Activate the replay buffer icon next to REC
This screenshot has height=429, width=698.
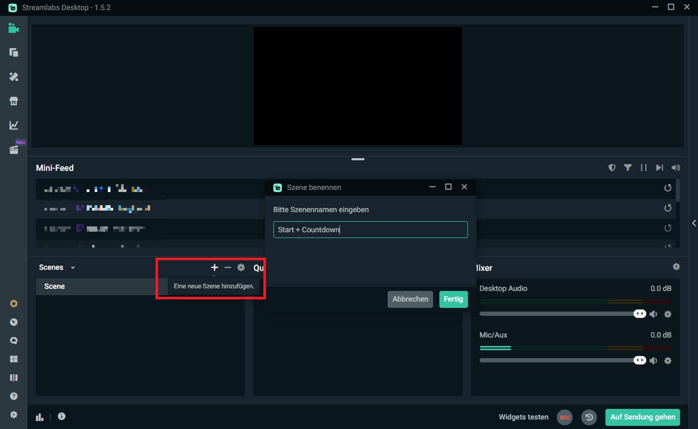point(589,417)
